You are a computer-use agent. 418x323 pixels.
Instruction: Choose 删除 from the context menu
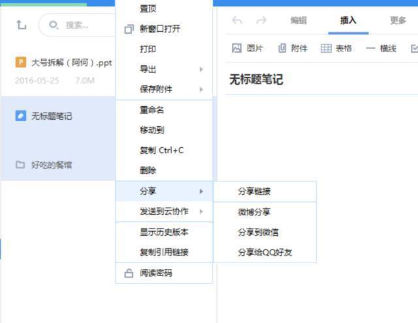coord(164,171)
